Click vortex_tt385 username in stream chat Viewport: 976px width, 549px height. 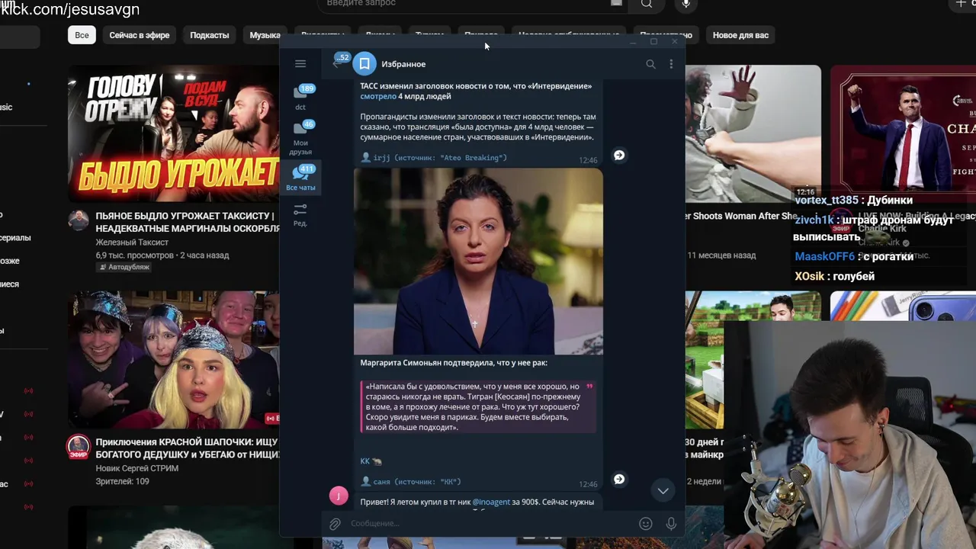click(x=827, y=200)
